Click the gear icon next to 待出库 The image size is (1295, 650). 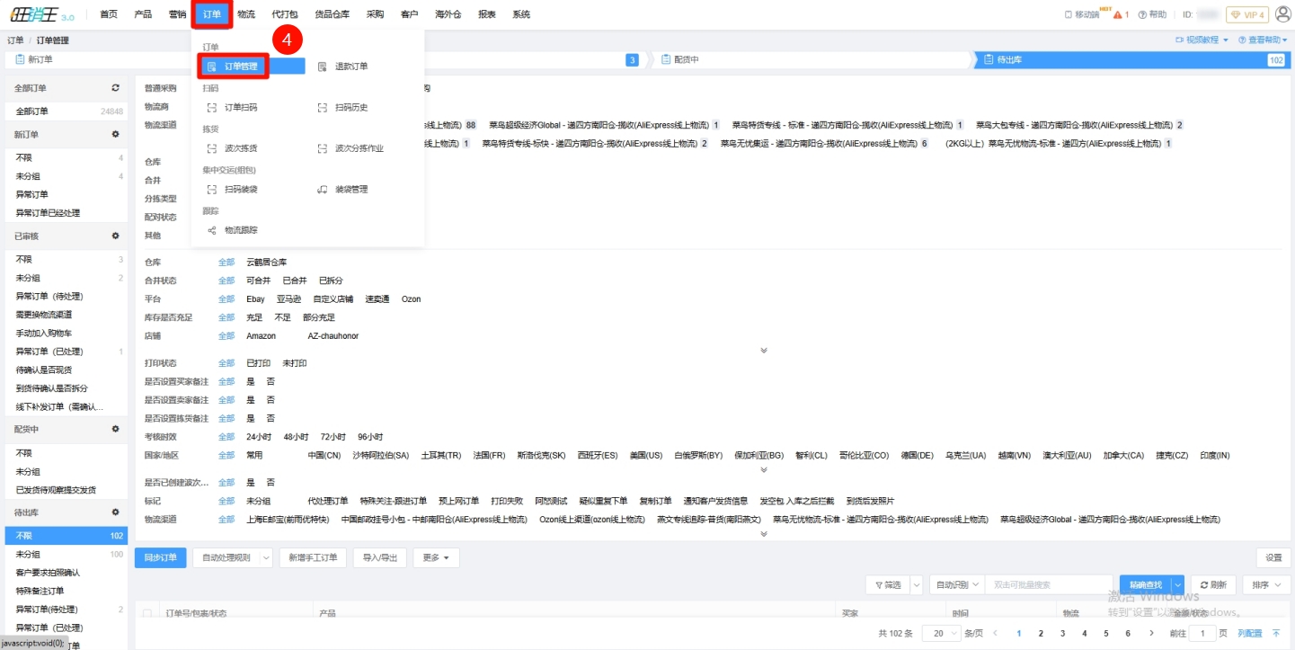pyautogui.click(x=115, y=512)
